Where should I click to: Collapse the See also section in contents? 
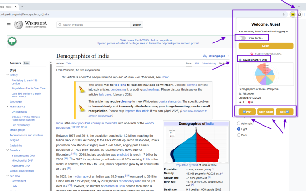tap(8, 176)
